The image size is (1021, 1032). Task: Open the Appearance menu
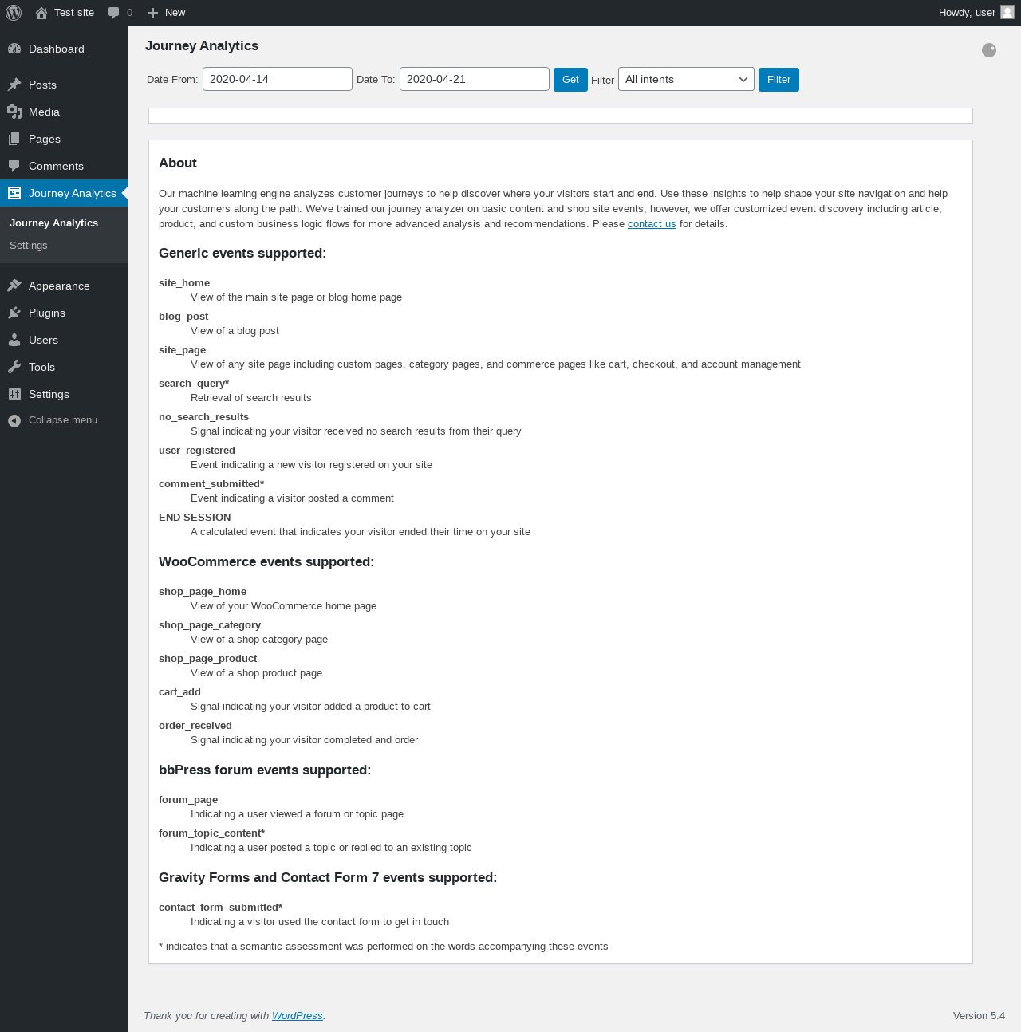click(64, 286)
